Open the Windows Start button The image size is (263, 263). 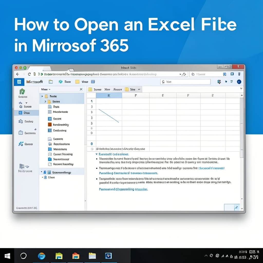coord(7,256)
